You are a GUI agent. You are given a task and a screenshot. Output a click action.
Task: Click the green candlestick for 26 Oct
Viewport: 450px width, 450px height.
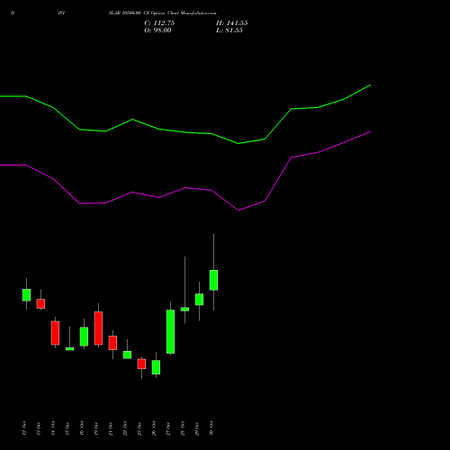(156, 367)
